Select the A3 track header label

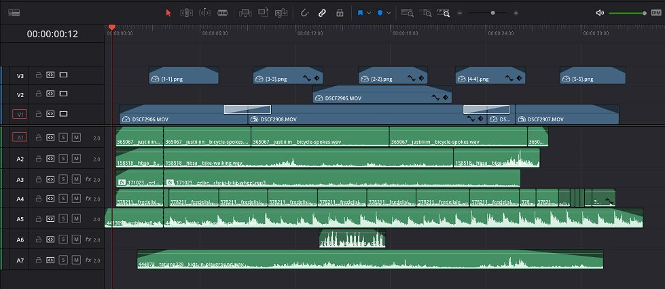(20, 180)
